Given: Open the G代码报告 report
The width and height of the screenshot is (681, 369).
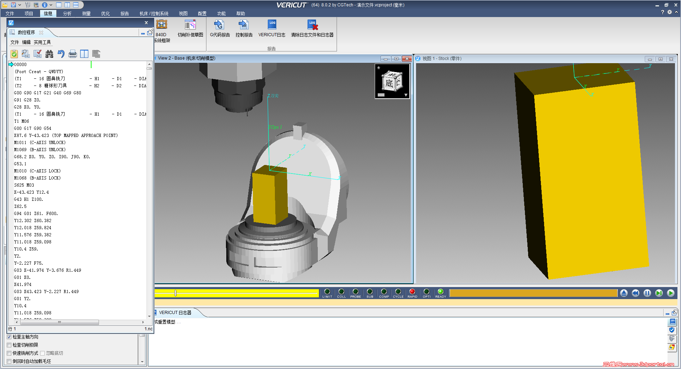Looking at the screenshot, I should click(x=220, y=28).
